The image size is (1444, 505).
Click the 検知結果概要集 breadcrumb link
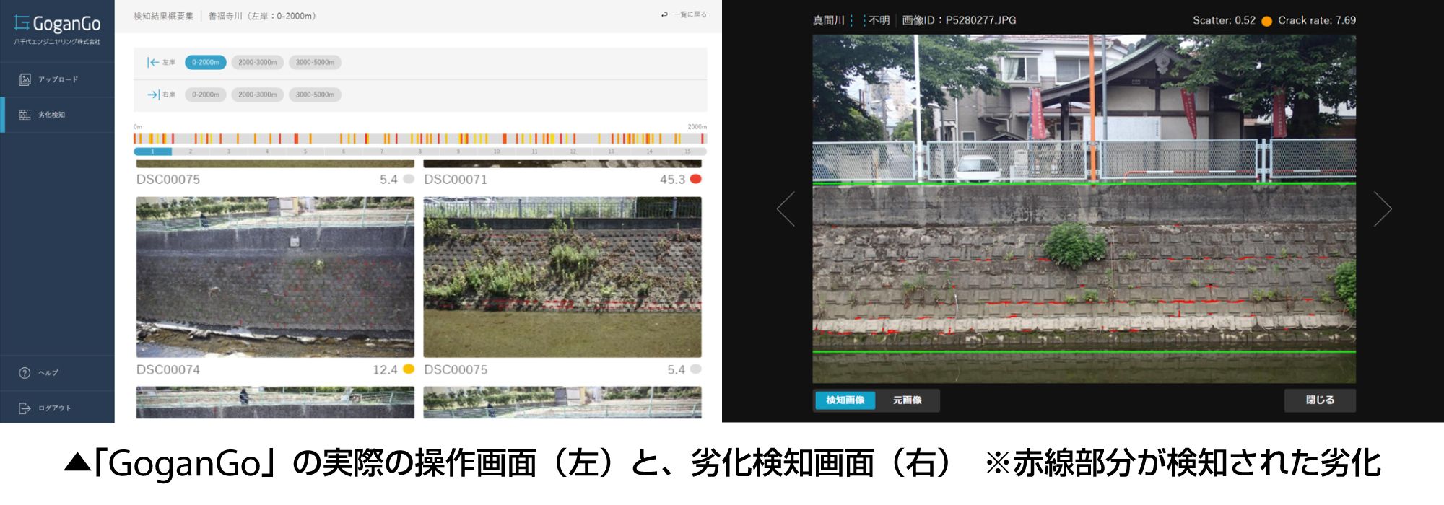[164, 16]
